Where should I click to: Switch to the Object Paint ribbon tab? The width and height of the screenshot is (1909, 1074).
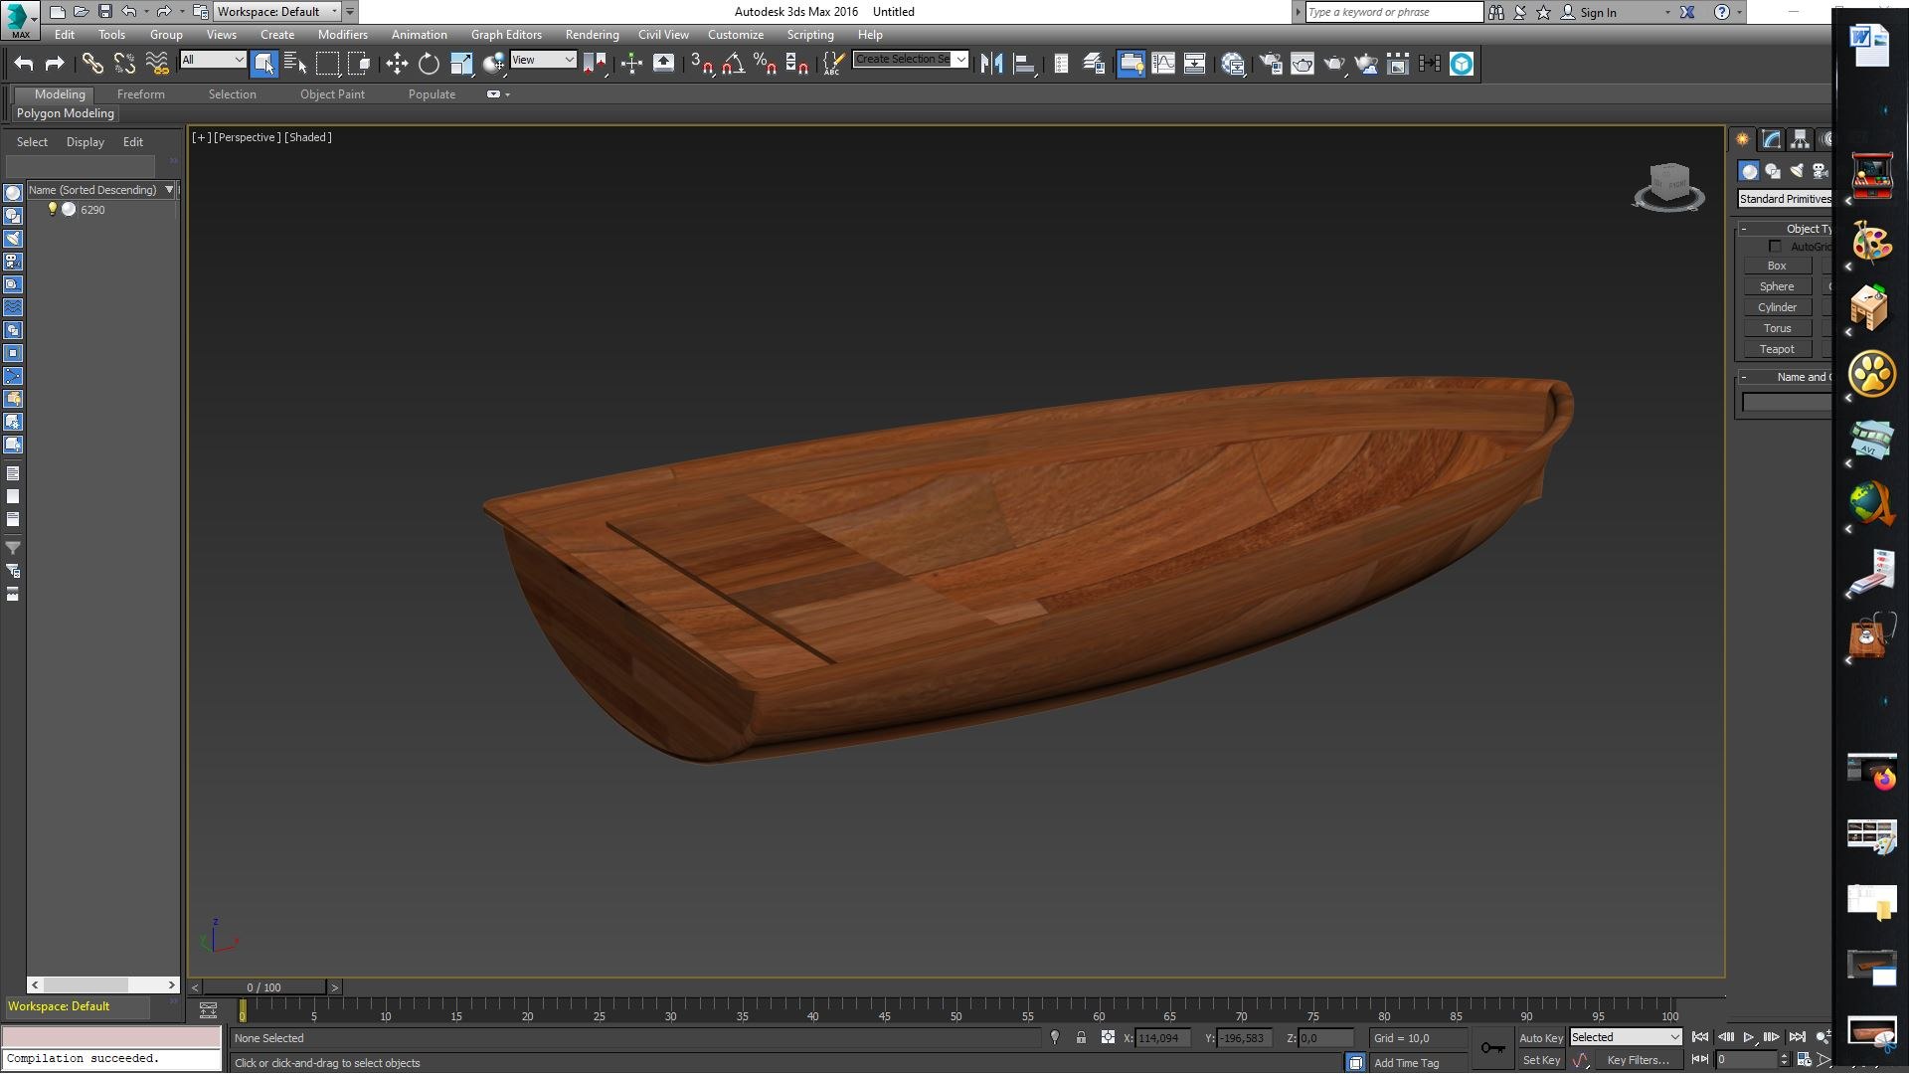[332, 94]
